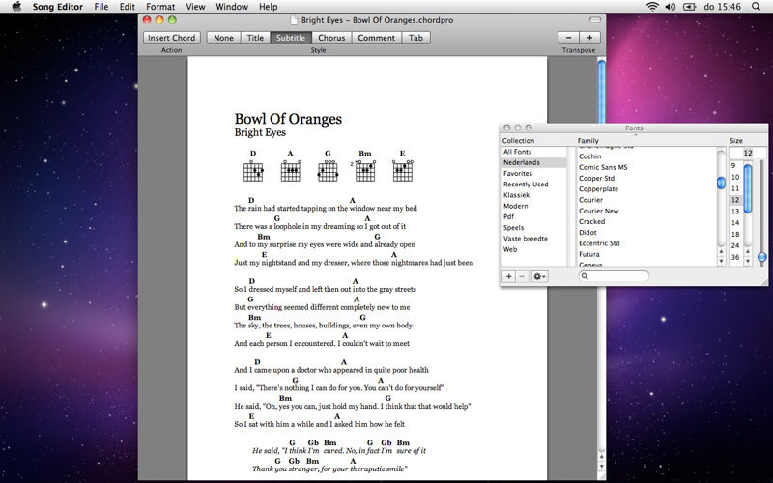Click the Size list scrollbar thumb

[x=748, y=188]
